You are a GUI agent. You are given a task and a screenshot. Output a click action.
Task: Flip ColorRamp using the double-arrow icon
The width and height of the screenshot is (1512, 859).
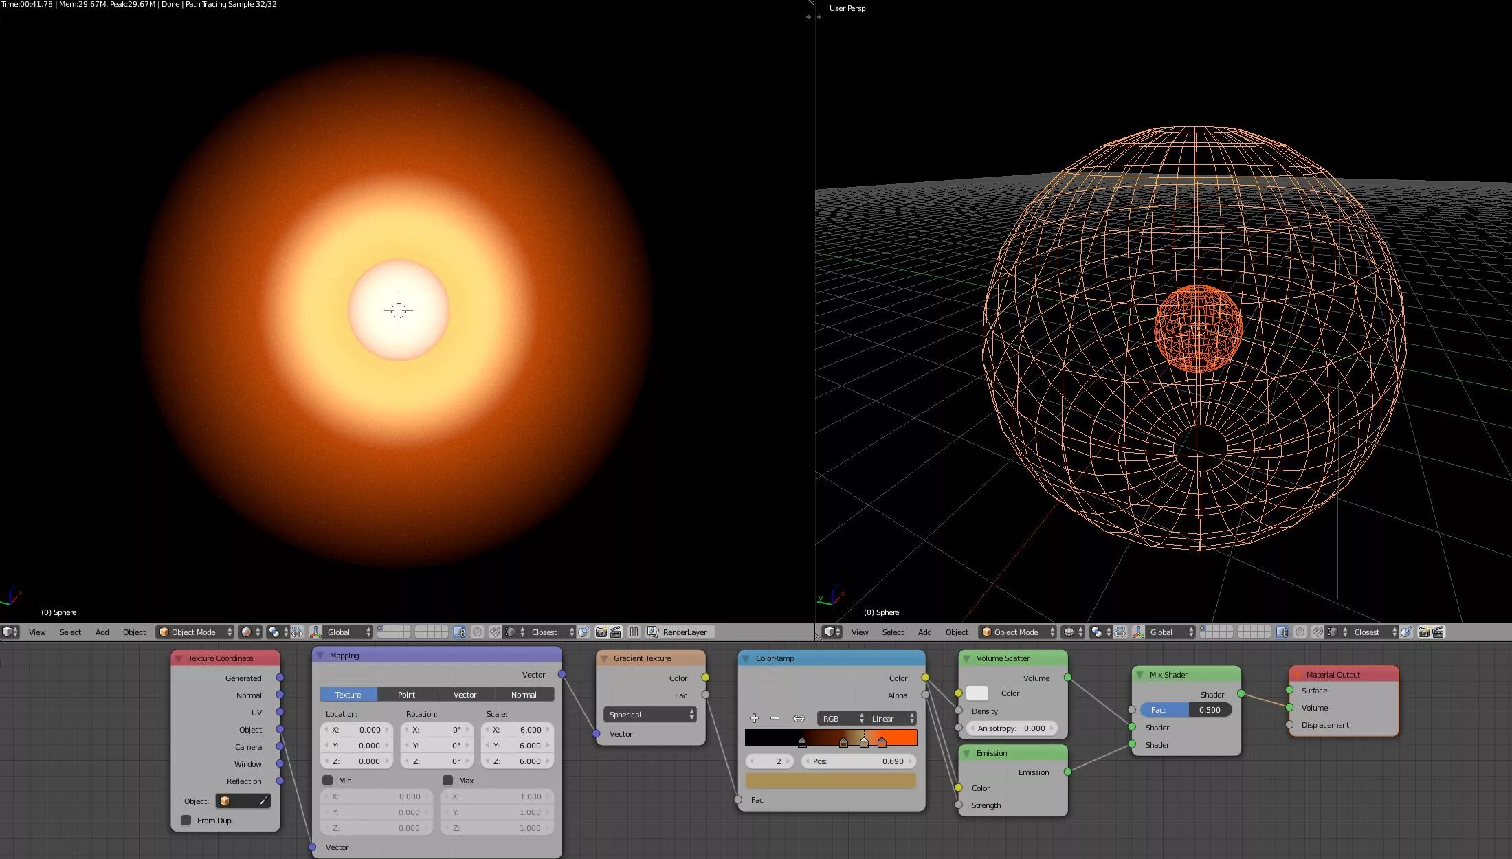(799, 718)
